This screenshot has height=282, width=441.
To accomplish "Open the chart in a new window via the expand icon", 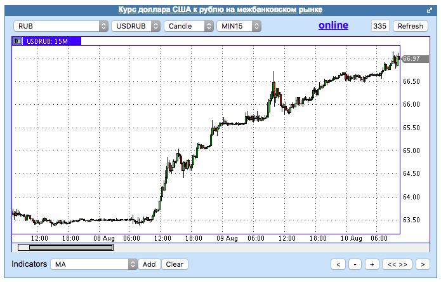I will (x=429, y=10).
